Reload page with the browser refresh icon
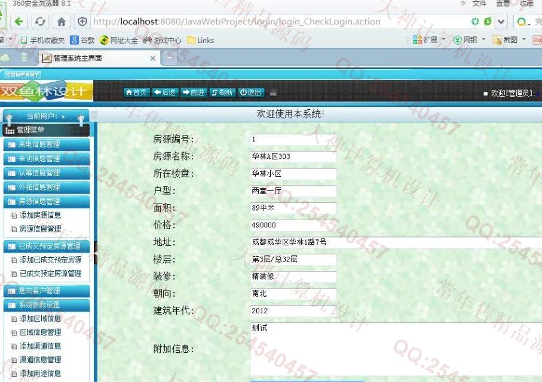 [x=40, y=21]
